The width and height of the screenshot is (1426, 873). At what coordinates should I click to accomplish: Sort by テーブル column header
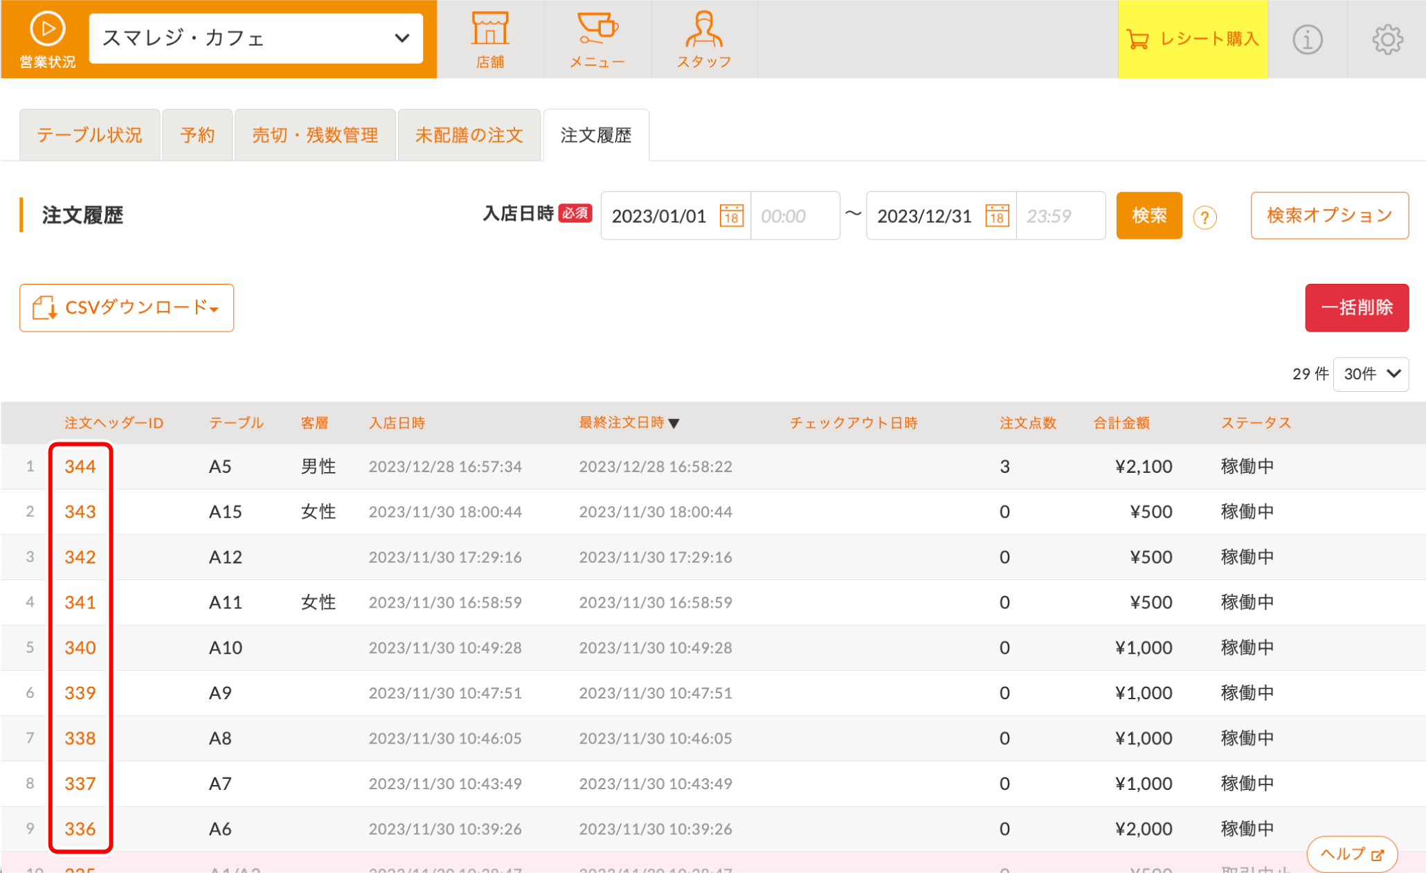[x=236, y=423]
